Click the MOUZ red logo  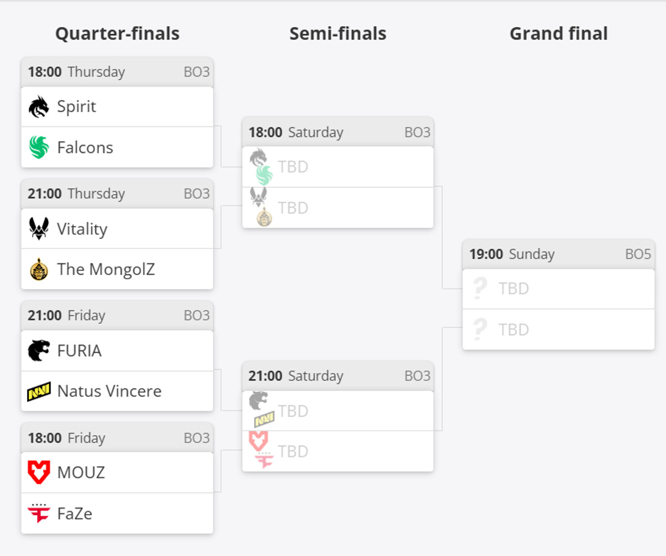(39, 472)
